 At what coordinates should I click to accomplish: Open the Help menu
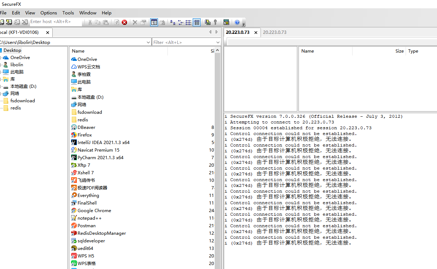pos(106,13)
